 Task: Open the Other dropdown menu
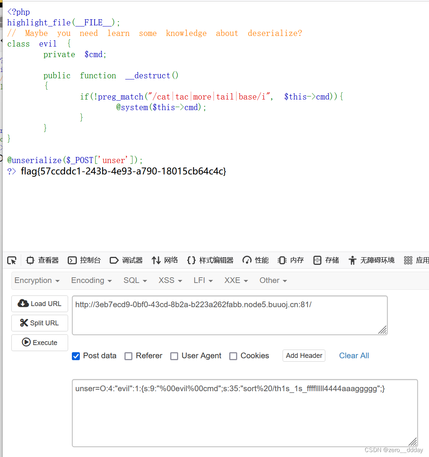click(273, 280)
